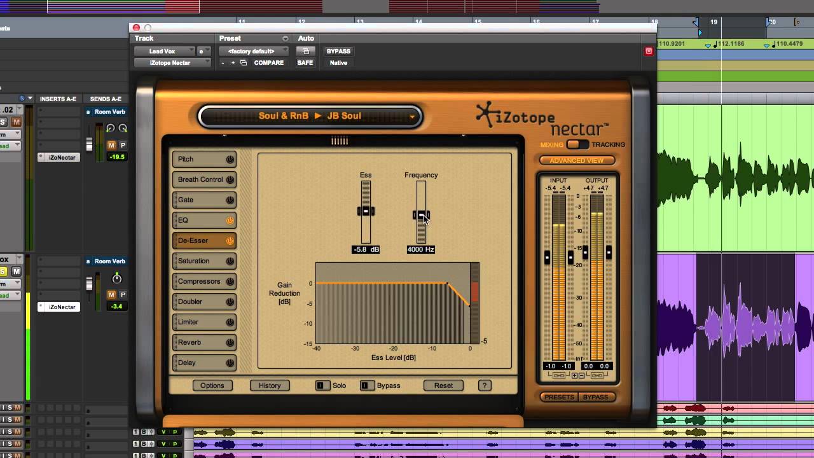This screenshot has height=458, width=814.
Task: Click the INSERTS A-E column header
Action: [58, 99]
